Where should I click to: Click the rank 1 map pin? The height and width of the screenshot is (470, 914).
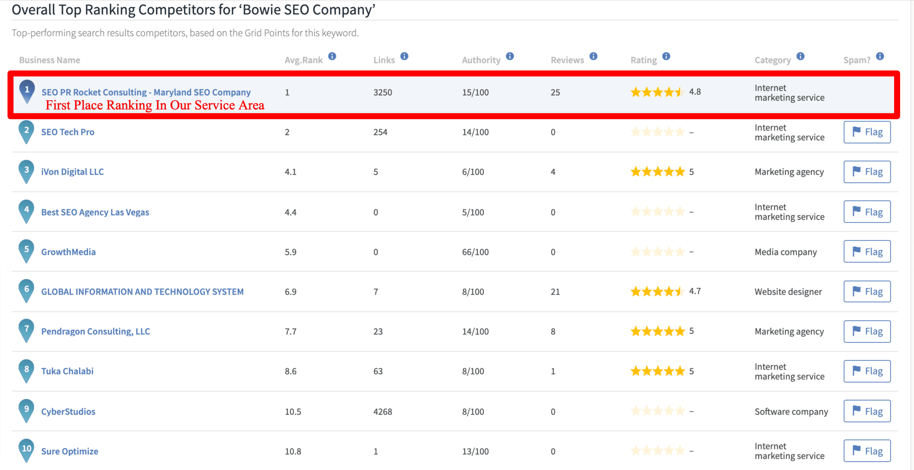click(27, 91)
